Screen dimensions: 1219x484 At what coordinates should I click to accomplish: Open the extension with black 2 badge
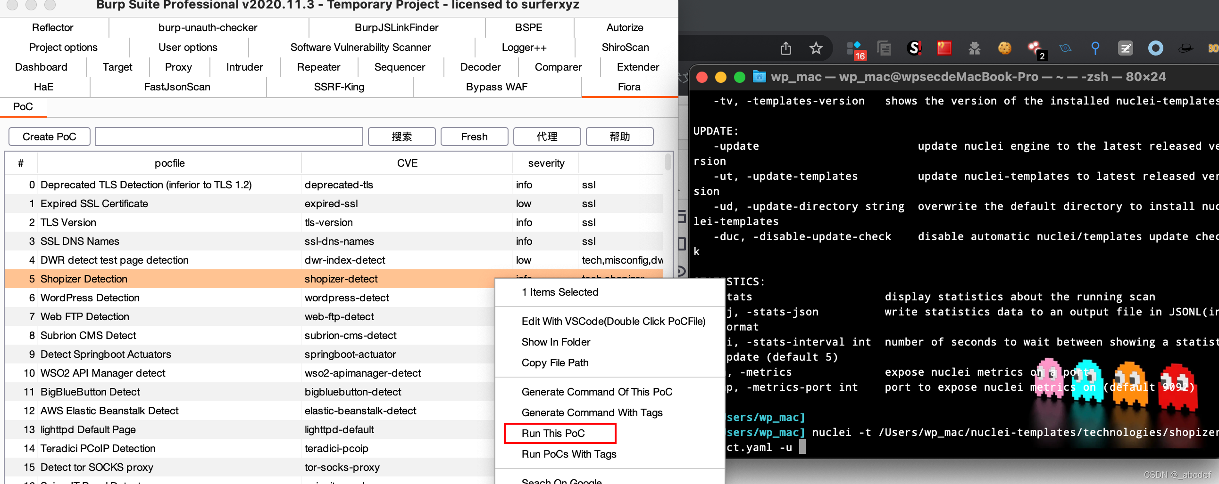click(x=1036, y=50)
